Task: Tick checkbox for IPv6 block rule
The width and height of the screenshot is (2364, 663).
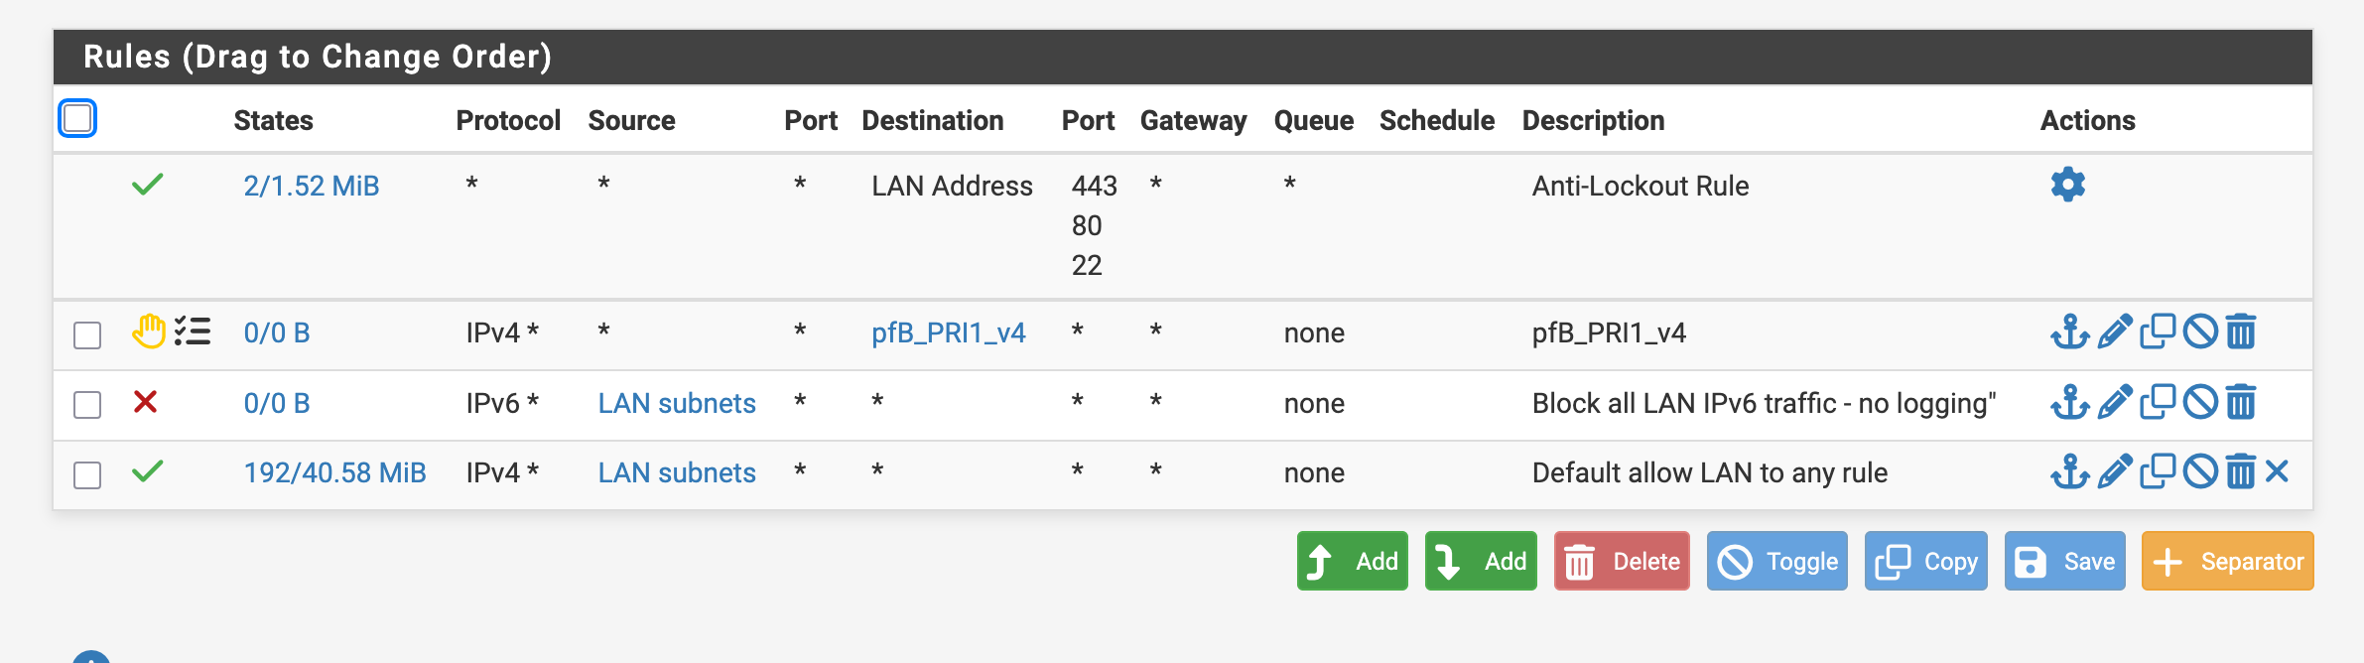Action: click(x=87, y=405)
